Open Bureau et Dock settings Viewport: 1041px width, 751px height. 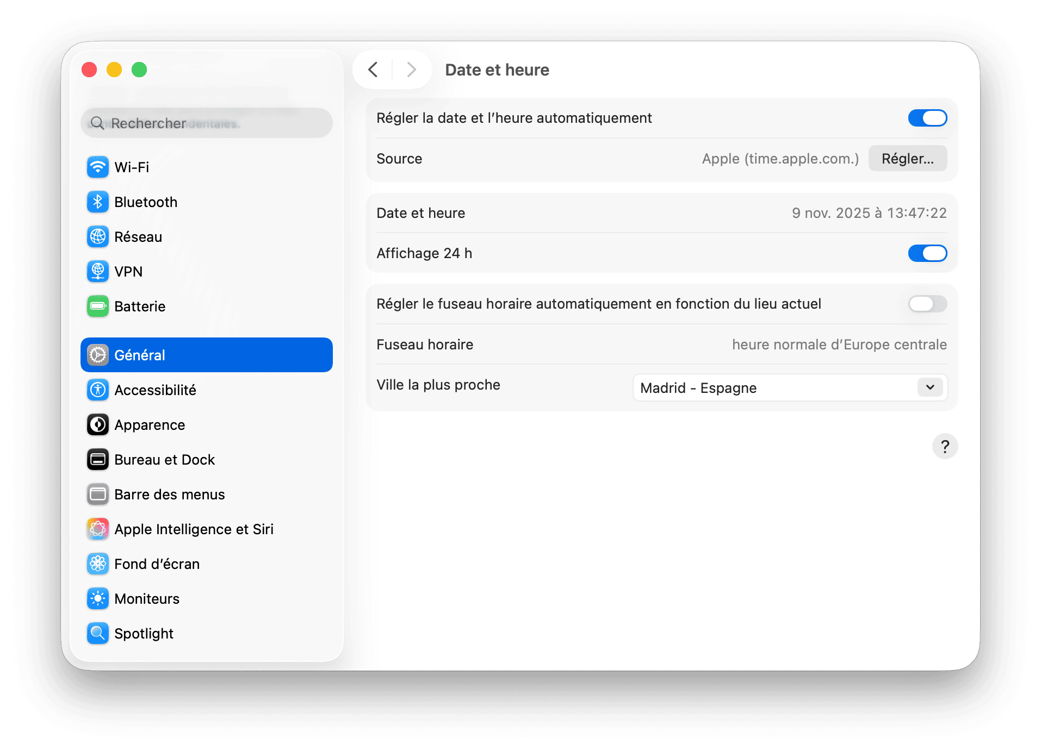[98, 459]
